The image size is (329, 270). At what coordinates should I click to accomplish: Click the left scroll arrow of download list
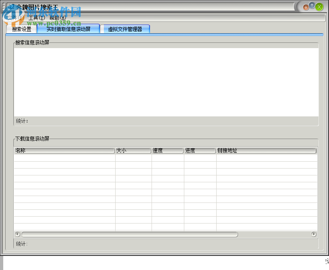[17, 234]
